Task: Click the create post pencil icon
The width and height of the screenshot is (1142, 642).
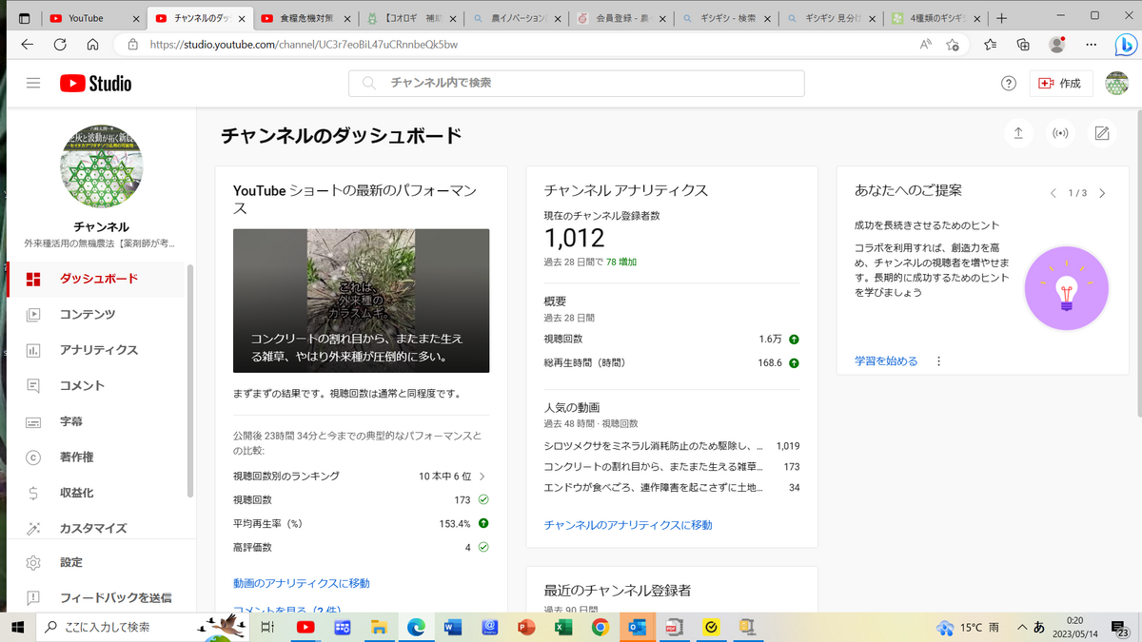Action: click(1102, 134)
